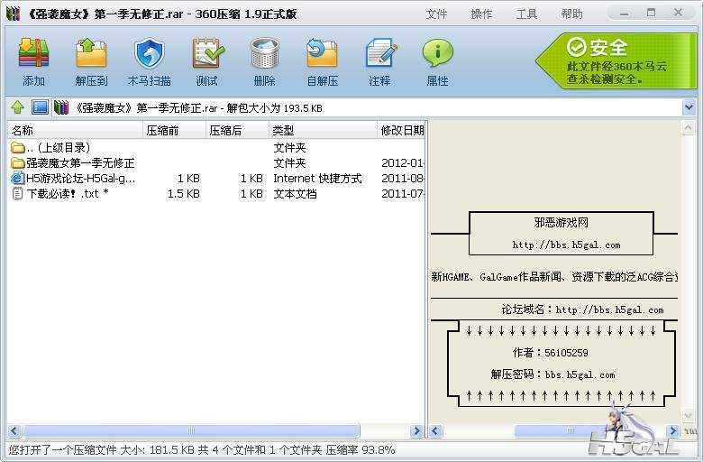This screenshot has width=703, height=462.
Task: Go up one level with green arrow
Action: pos(17,107)
